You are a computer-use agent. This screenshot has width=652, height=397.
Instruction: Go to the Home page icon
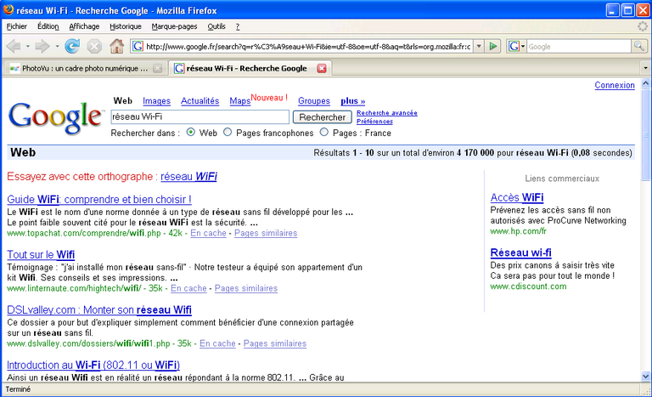(x=117, y=46)
